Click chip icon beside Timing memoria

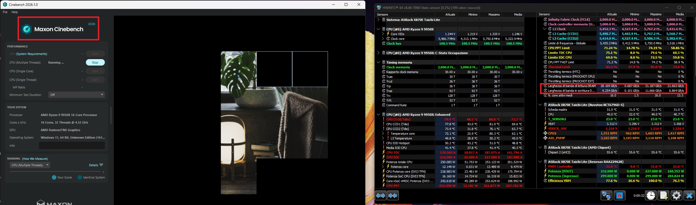384,62
